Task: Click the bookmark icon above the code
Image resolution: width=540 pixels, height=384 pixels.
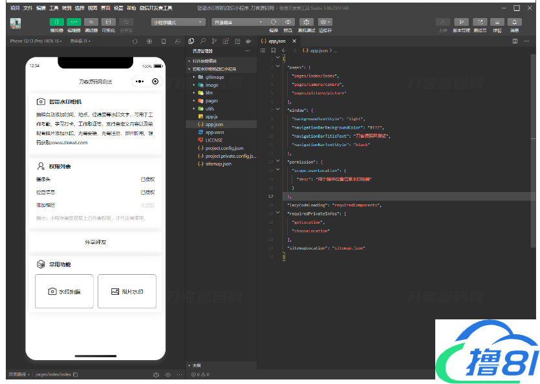Action: click(x=274, y=50)
